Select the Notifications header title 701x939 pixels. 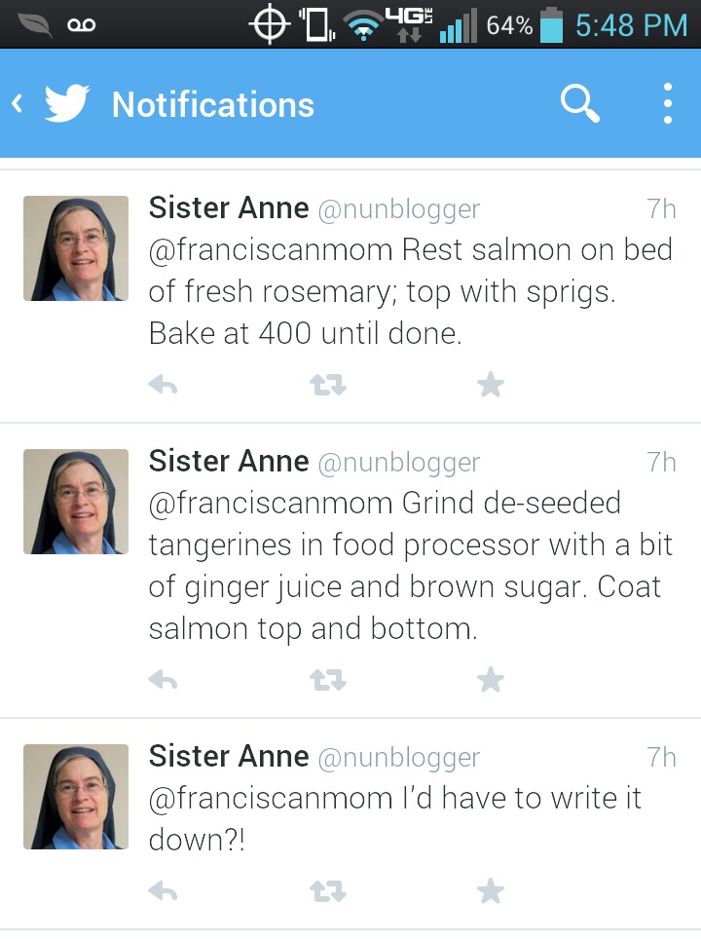213,104
